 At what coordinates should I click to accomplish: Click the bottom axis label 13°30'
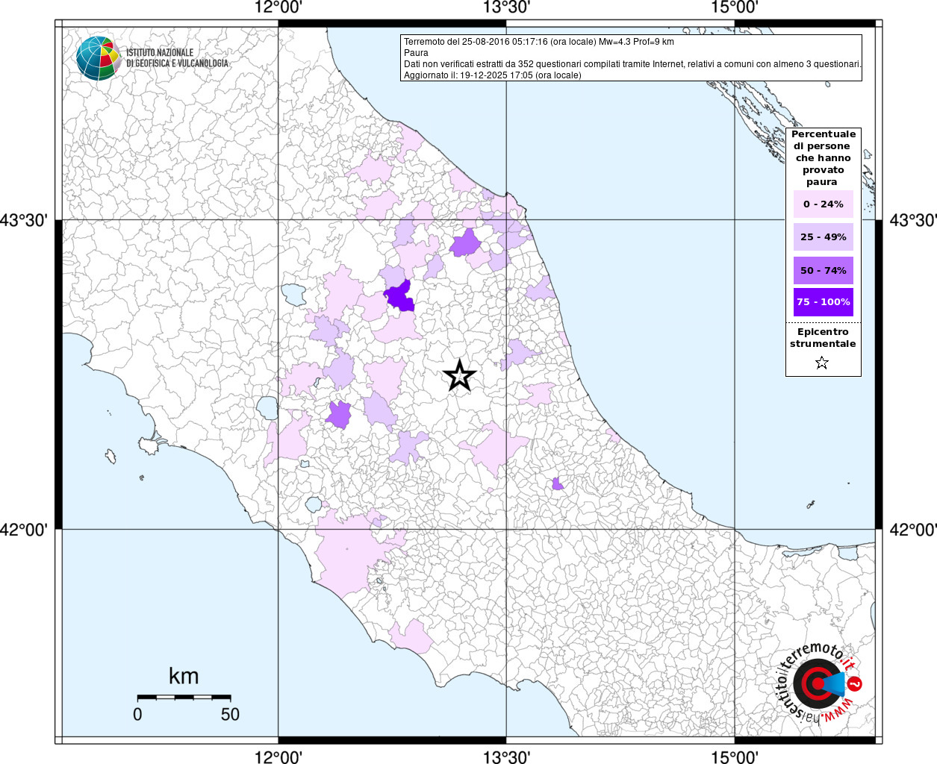click(x=506, y=757)
